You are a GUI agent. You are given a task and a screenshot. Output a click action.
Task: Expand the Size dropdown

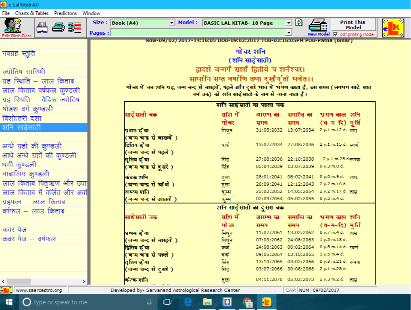click(x=172, y=23)
